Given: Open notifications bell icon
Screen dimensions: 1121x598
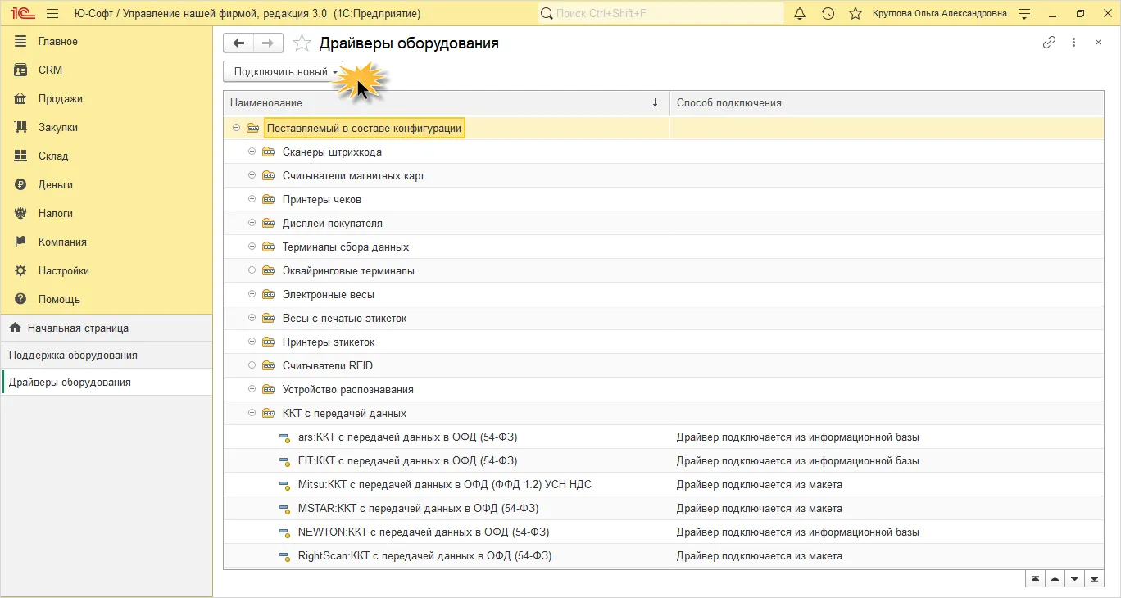Looking at the screenshot, I should (801, 14).
